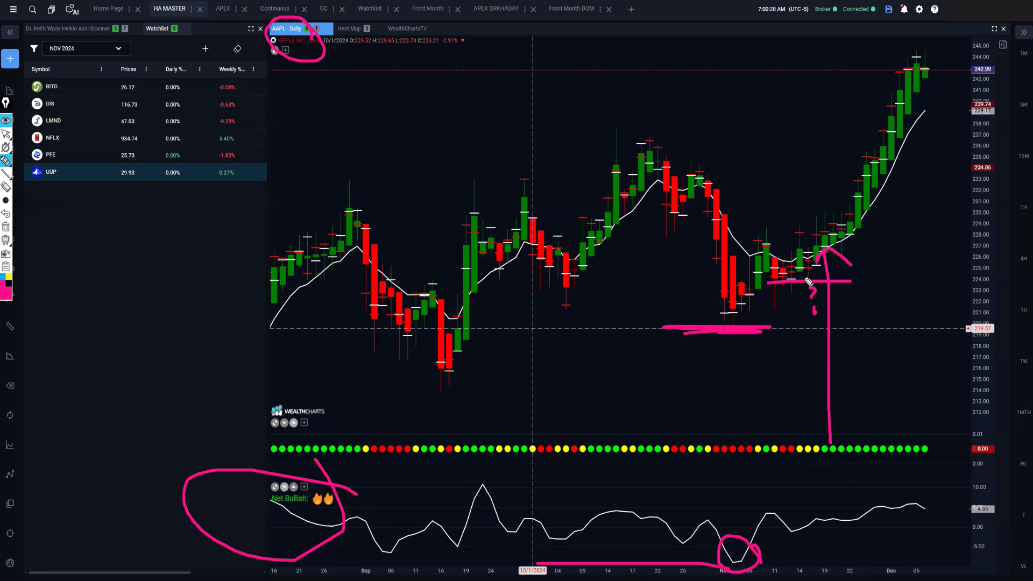The width and height of the screenshot is (1033, 581).
Task: Select the pen drawing tool
Action: click(6, 103)
